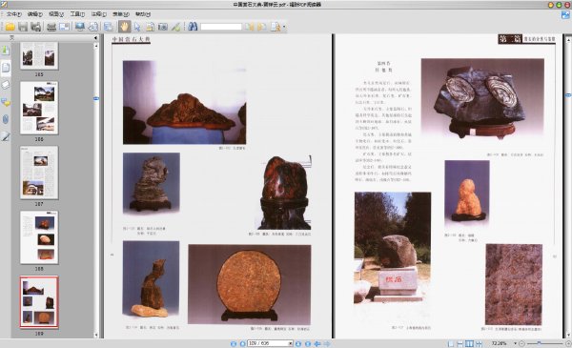Click the thumbnail panel blue scroll handle
This screenshot has width=572, height=348.
pyautogui.click(x=96, y=98)
